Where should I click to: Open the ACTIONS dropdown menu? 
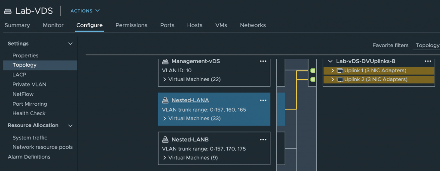coord(85,11)
